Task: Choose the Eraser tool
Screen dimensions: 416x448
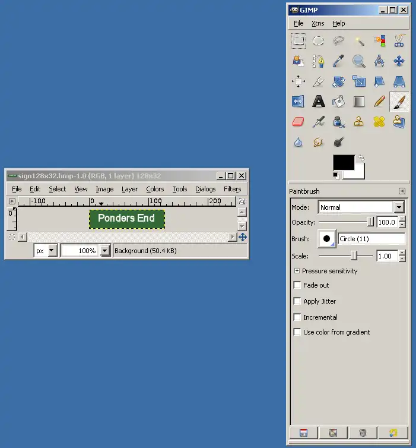Action: [298, 122]
